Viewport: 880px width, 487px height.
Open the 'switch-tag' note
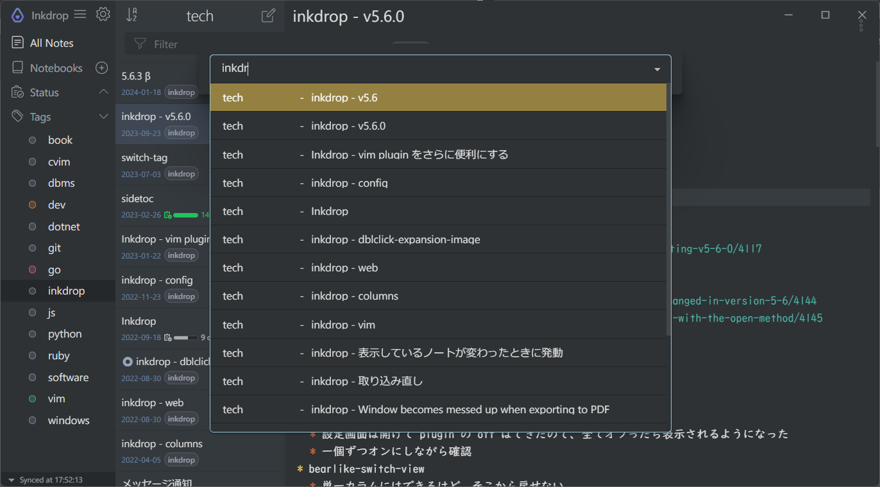(x=163, y=165)
